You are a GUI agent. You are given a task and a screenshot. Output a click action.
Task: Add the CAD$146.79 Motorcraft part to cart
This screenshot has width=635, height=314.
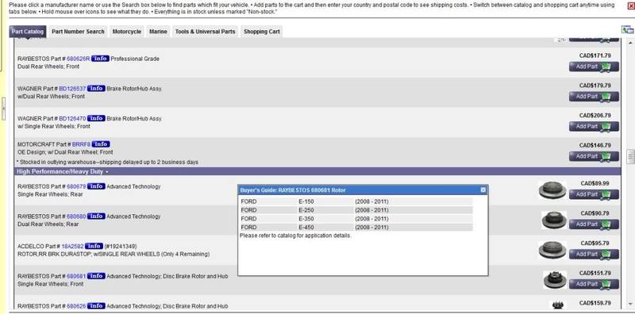coord(594,156)
